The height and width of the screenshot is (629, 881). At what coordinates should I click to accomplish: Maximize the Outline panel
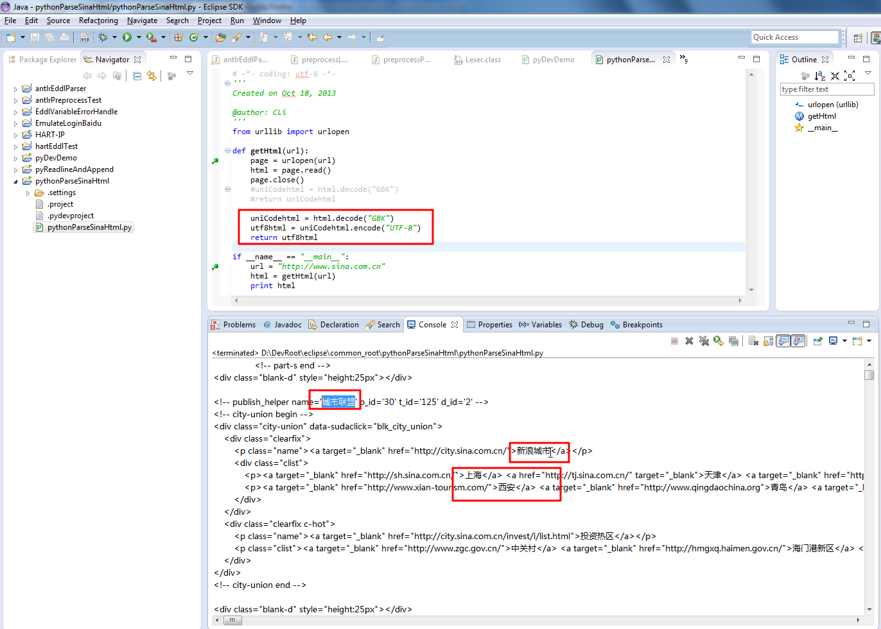click(x=866, y=58)
